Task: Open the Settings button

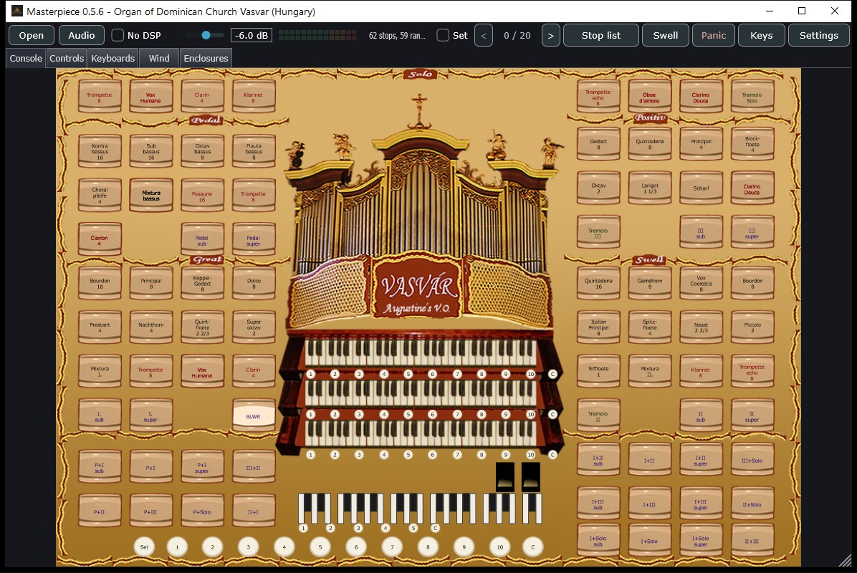Action: 818,36
